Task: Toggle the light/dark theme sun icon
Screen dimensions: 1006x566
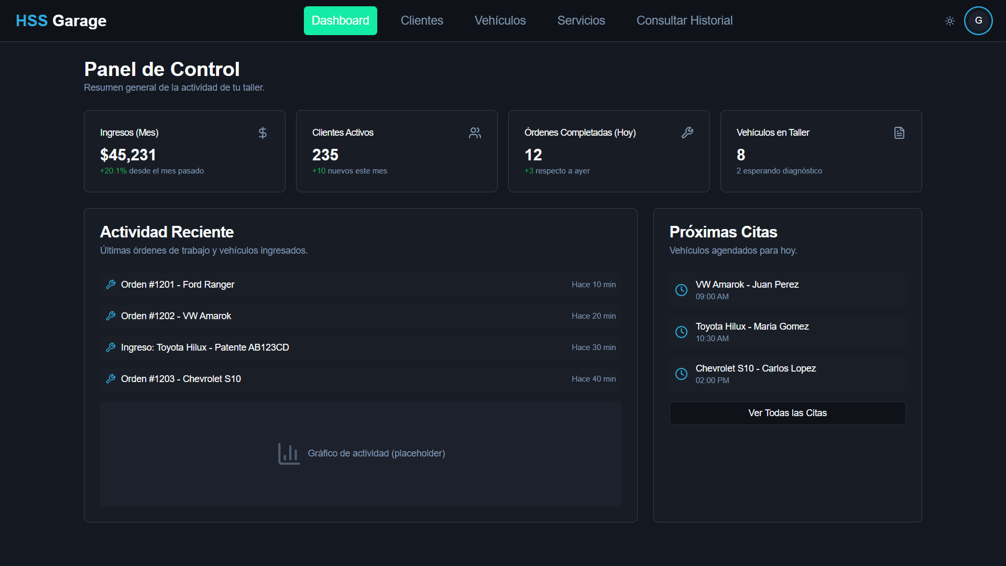Action: [949, 21]
